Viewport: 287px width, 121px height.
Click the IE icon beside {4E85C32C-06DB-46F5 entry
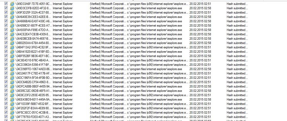click(x=12, y=91)
